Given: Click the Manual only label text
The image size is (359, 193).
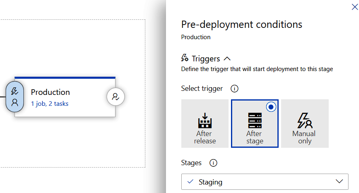Looking at the screenshot, I should pyautogui.click(x=304, y=137).
